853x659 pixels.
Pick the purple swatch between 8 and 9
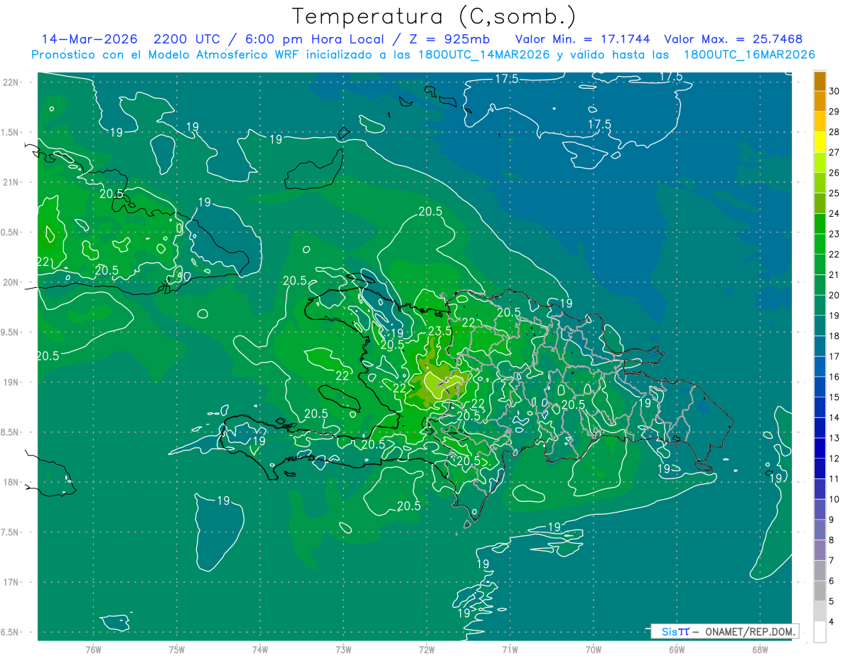(x=820, y=530)
